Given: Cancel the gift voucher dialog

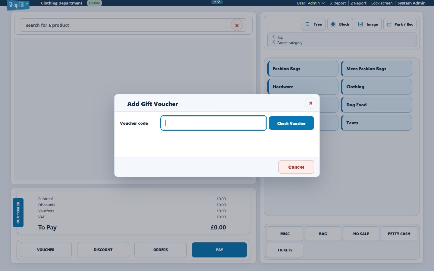Looking at the screenshot, I should (x=296, y=167).
